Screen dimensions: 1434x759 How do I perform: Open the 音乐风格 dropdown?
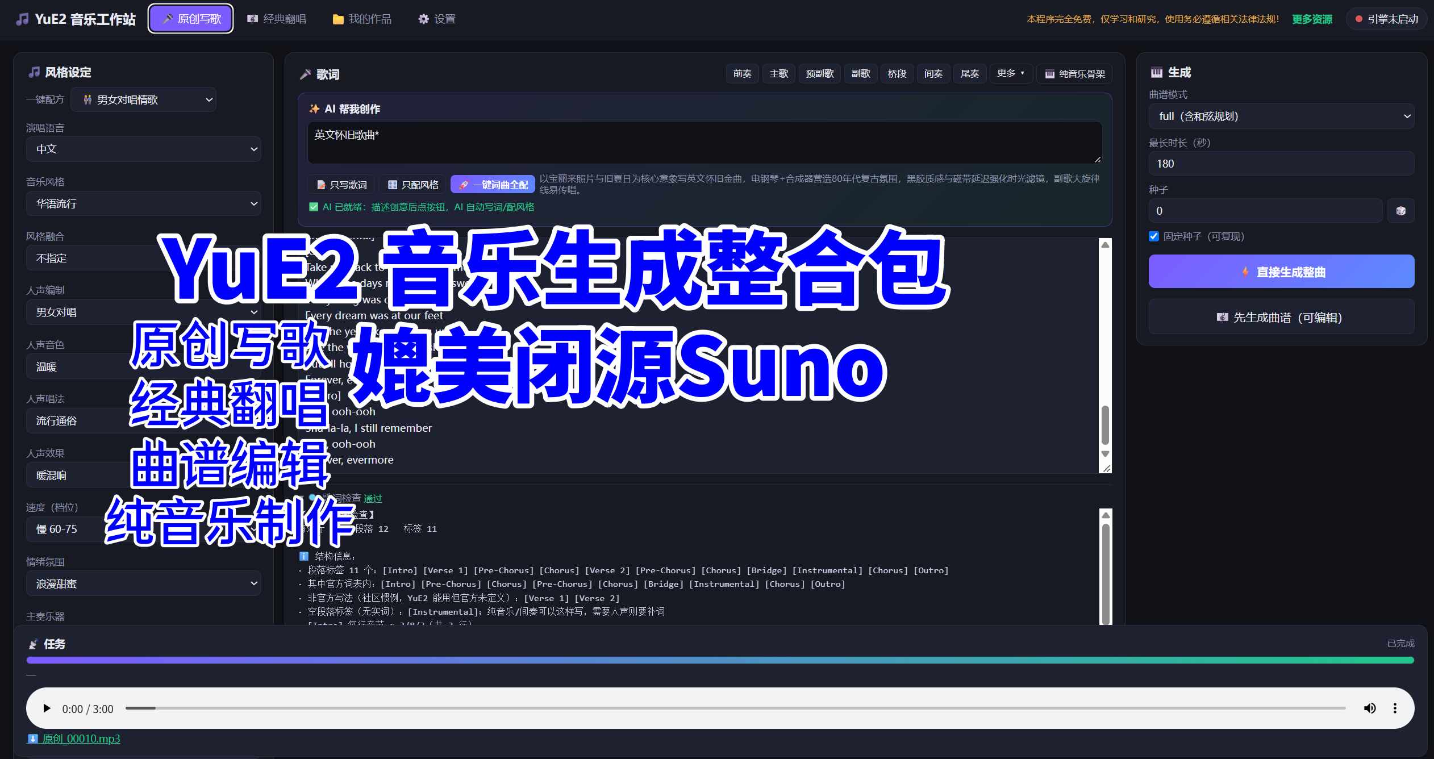pos(143,203)
